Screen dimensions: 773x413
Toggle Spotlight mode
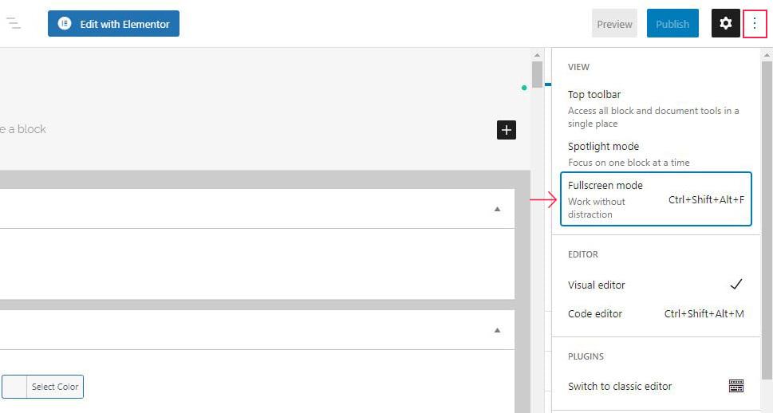pos(657,154)
